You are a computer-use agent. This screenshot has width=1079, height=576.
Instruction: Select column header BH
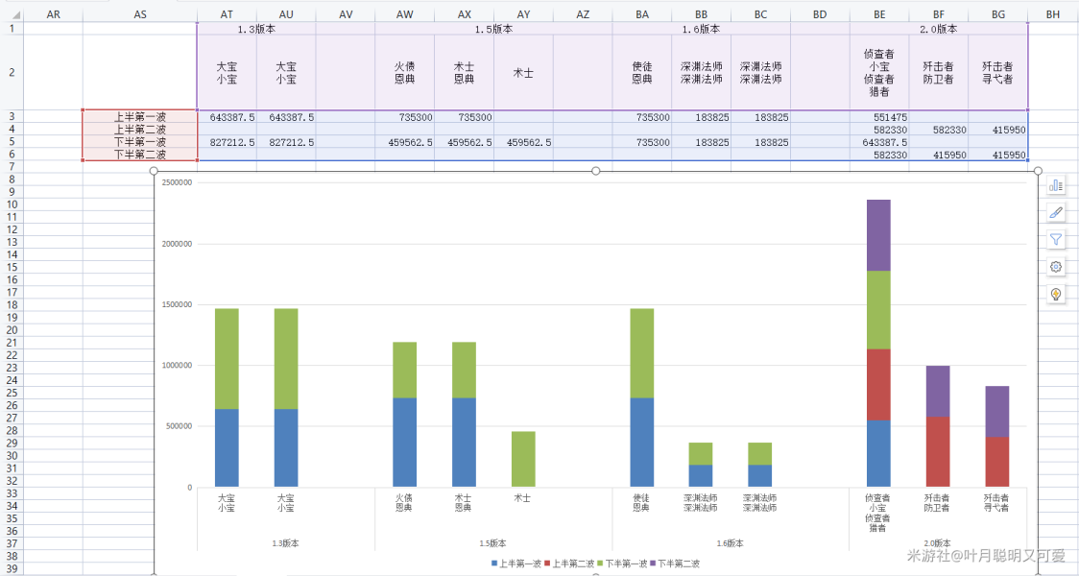(x=1053, y=15)
